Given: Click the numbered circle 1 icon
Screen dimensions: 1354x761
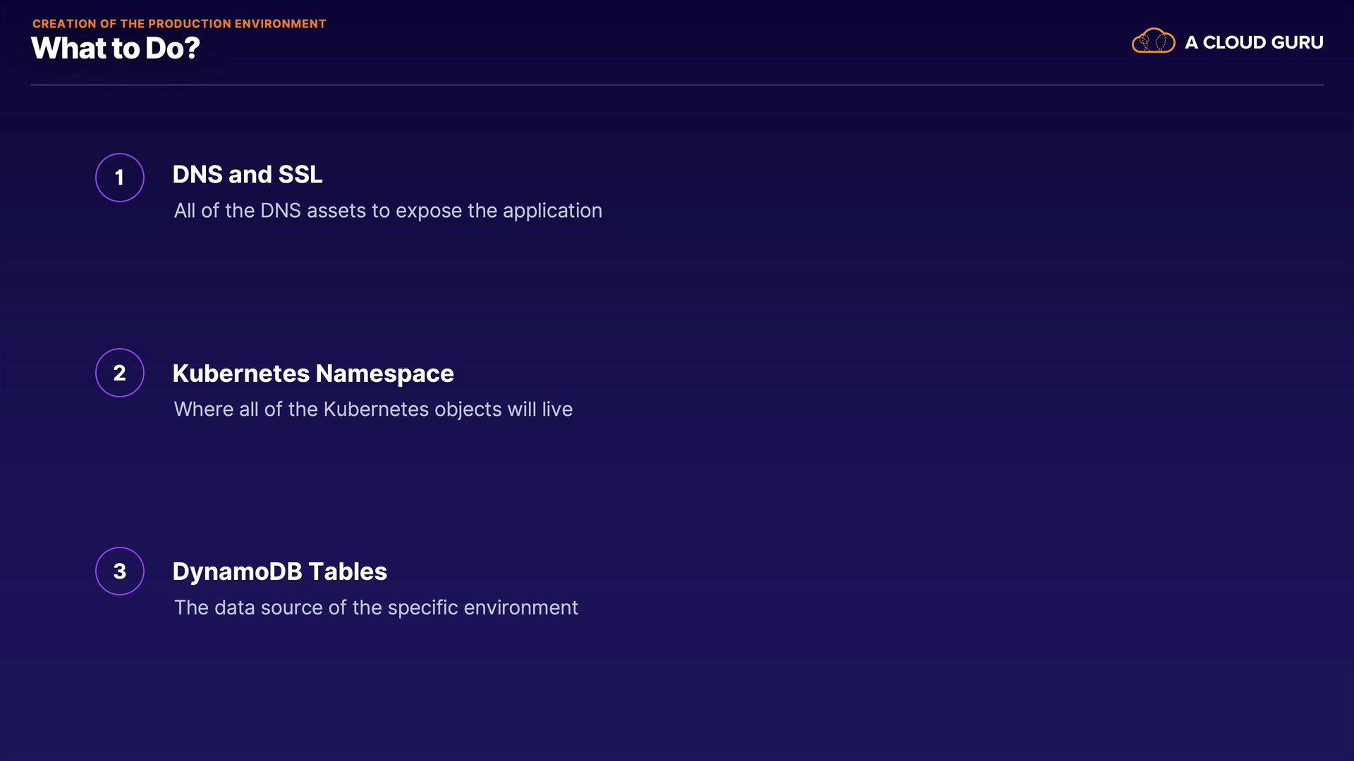Looking at the screenshot, I should tap(120, 178).
